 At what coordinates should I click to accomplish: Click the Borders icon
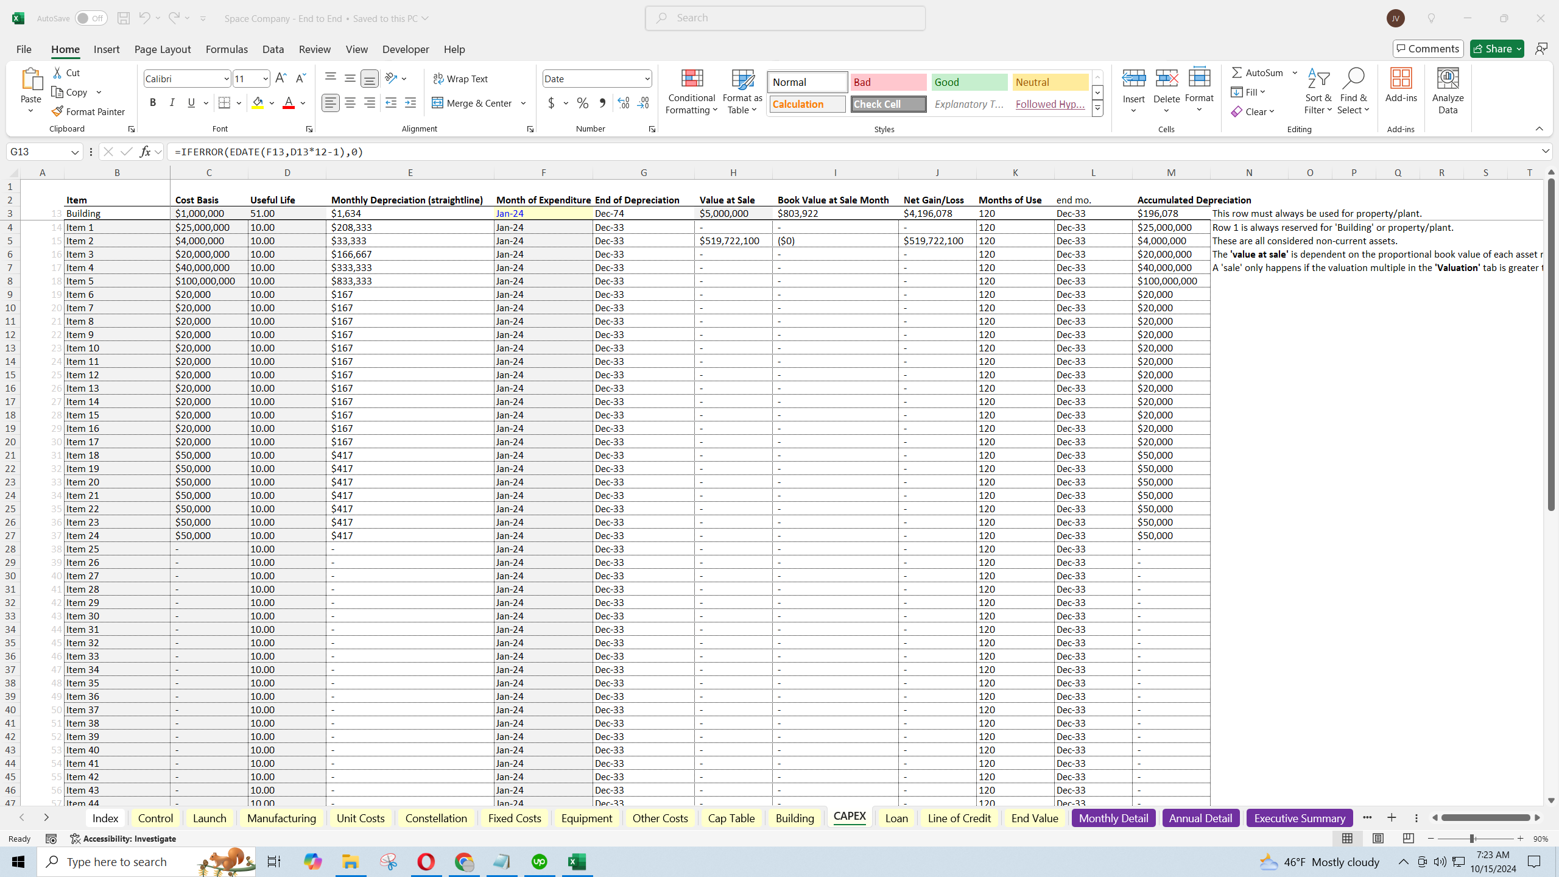click(x=224, y=103)
